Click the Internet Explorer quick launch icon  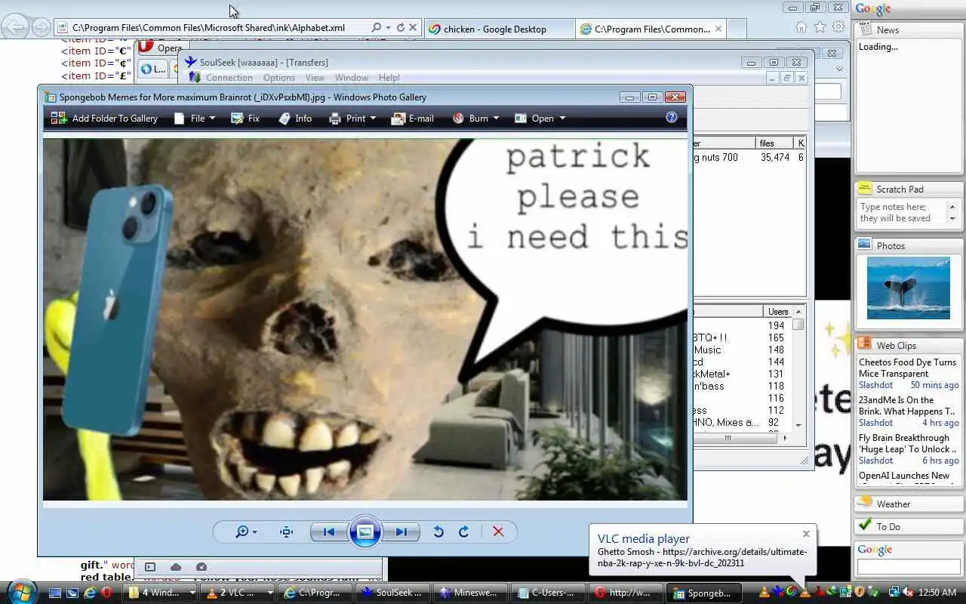[x=89, y=593]
